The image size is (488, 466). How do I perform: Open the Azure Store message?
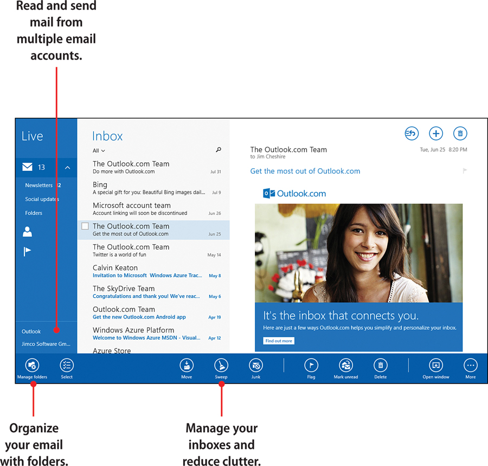coord(153,350)
